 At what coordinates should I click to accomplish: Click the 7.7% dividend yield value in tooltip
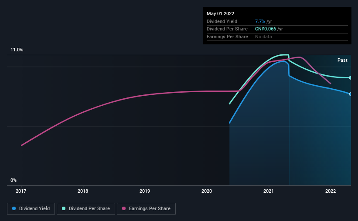click(260, 21)
